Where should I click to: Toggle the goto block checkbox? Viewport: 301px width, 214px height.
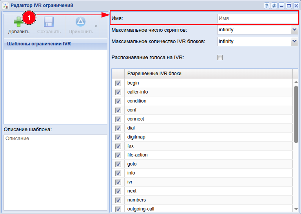click(118, 164)
